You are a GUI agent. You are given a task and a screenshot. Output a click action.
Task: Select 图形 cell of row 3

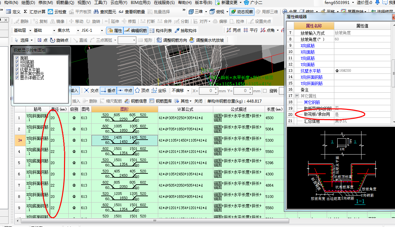click(124, 140)
